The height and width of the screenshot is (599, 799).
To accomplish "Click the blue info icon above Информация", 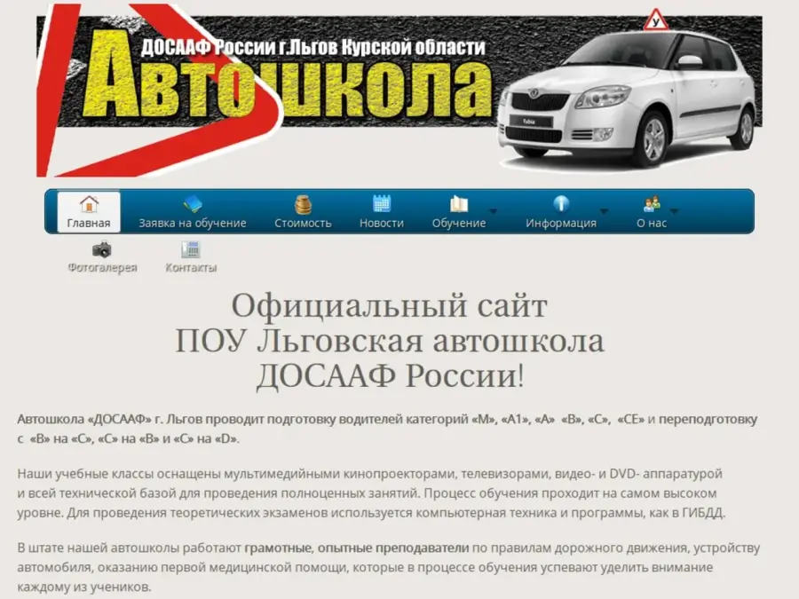I will pos(561,204).
